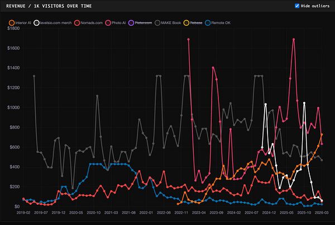The width and height of the screenshot is (335, 225).
Task: Click the 2020-10 x-axis label
Action: 94,213
